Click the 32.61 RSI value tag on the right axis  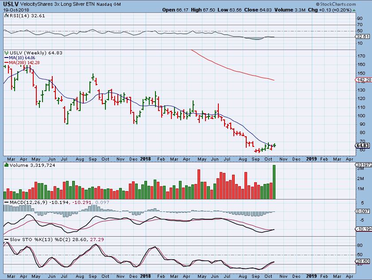coord(363,36)
